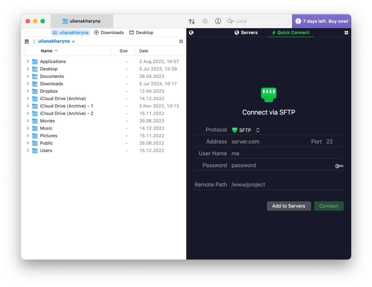Select the Downloads favorite tab
Screen dimensions: 372x287
coord(109,33)
